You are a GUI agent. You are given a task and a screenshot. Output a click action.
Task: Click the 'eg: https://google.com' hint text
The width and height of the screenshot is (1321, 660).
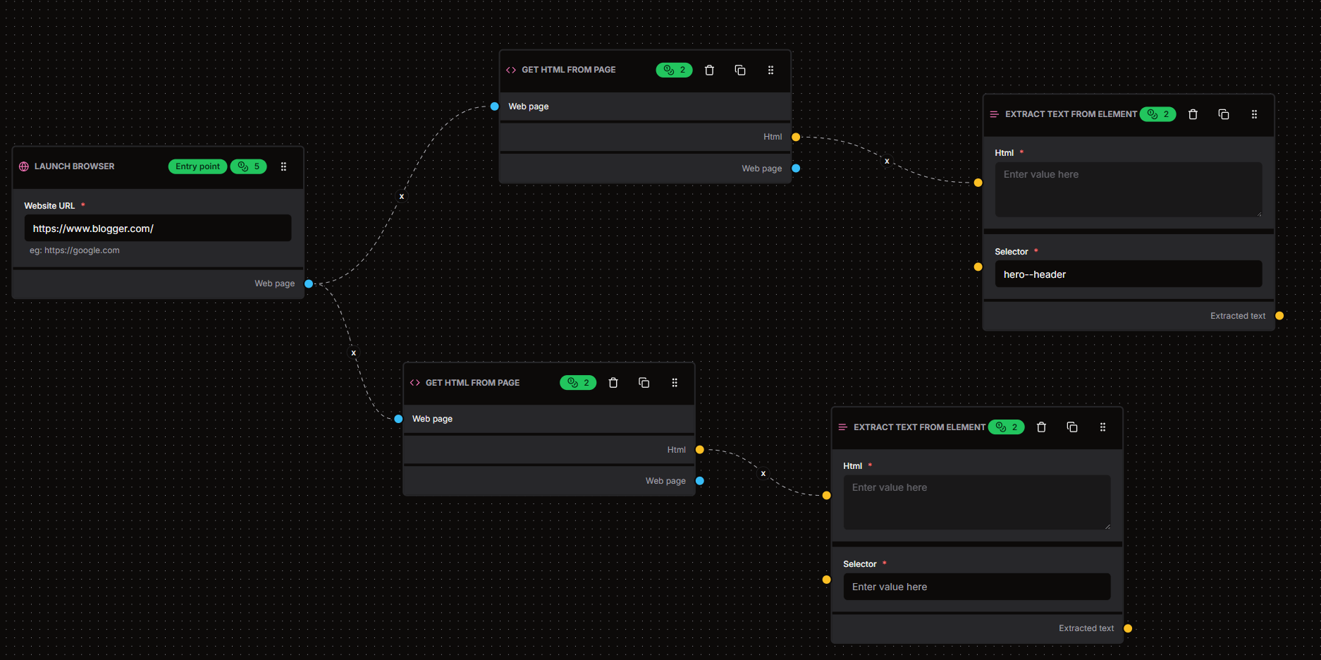pyautogui.click(x=75, y=250)
